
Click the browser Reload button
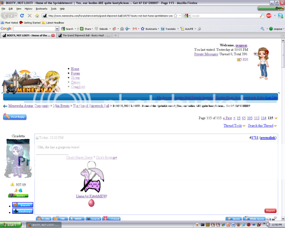coord(22,16)
